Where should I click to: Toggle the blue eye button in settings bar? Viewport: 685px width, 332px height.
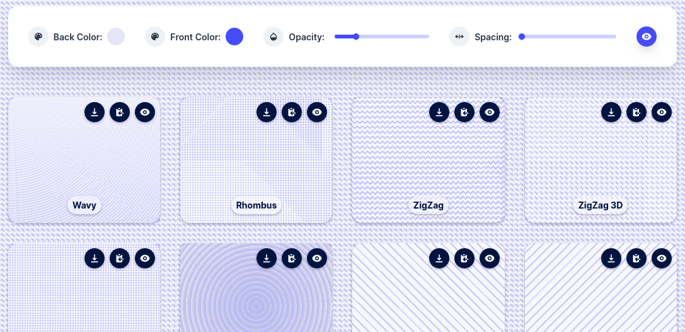coord(646,37)
